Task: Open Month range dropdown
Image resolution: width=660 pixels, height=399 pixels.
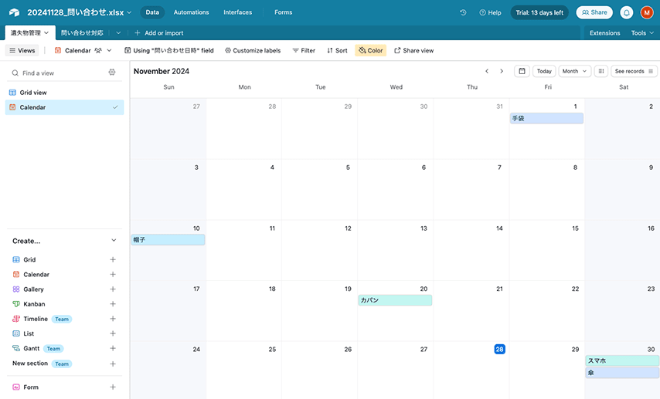Action: click(x=574, y=71)
